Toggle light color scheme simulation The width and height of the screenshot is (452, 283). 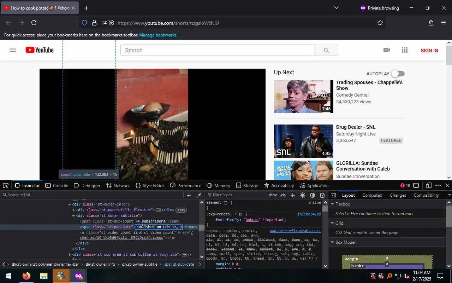303,195
